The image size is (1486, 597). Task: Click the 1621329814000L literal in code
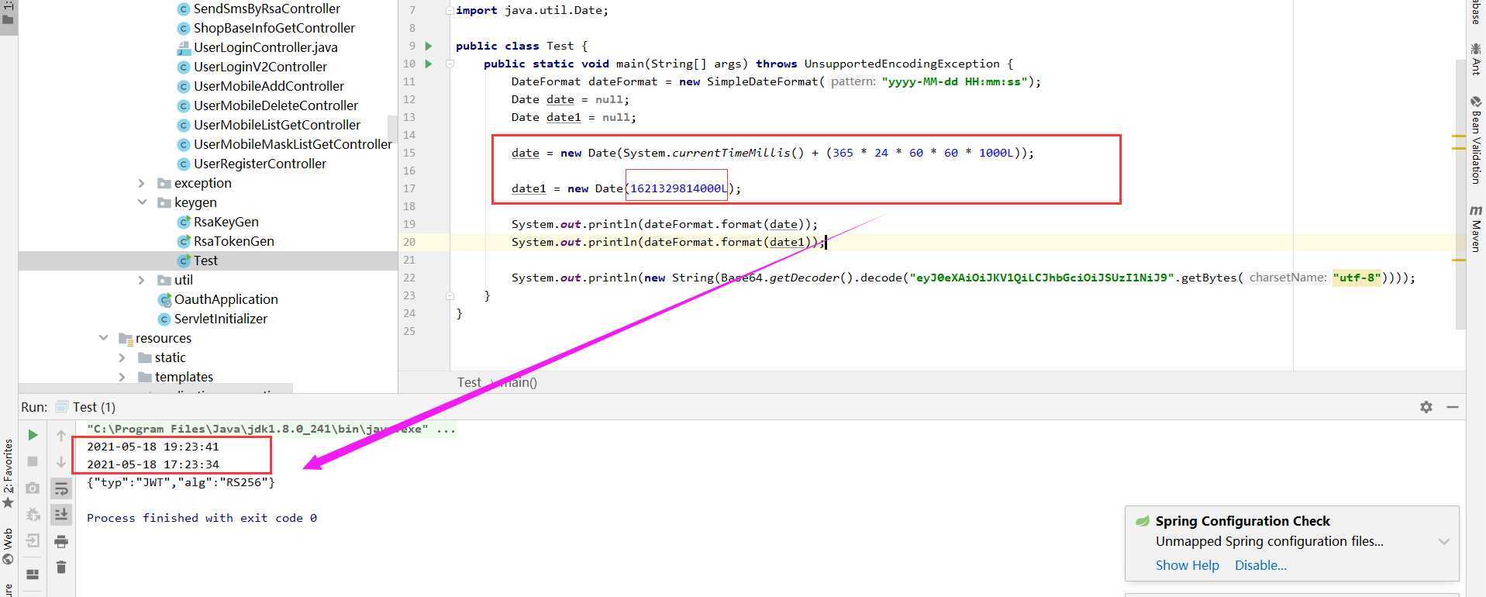[678, 188]
